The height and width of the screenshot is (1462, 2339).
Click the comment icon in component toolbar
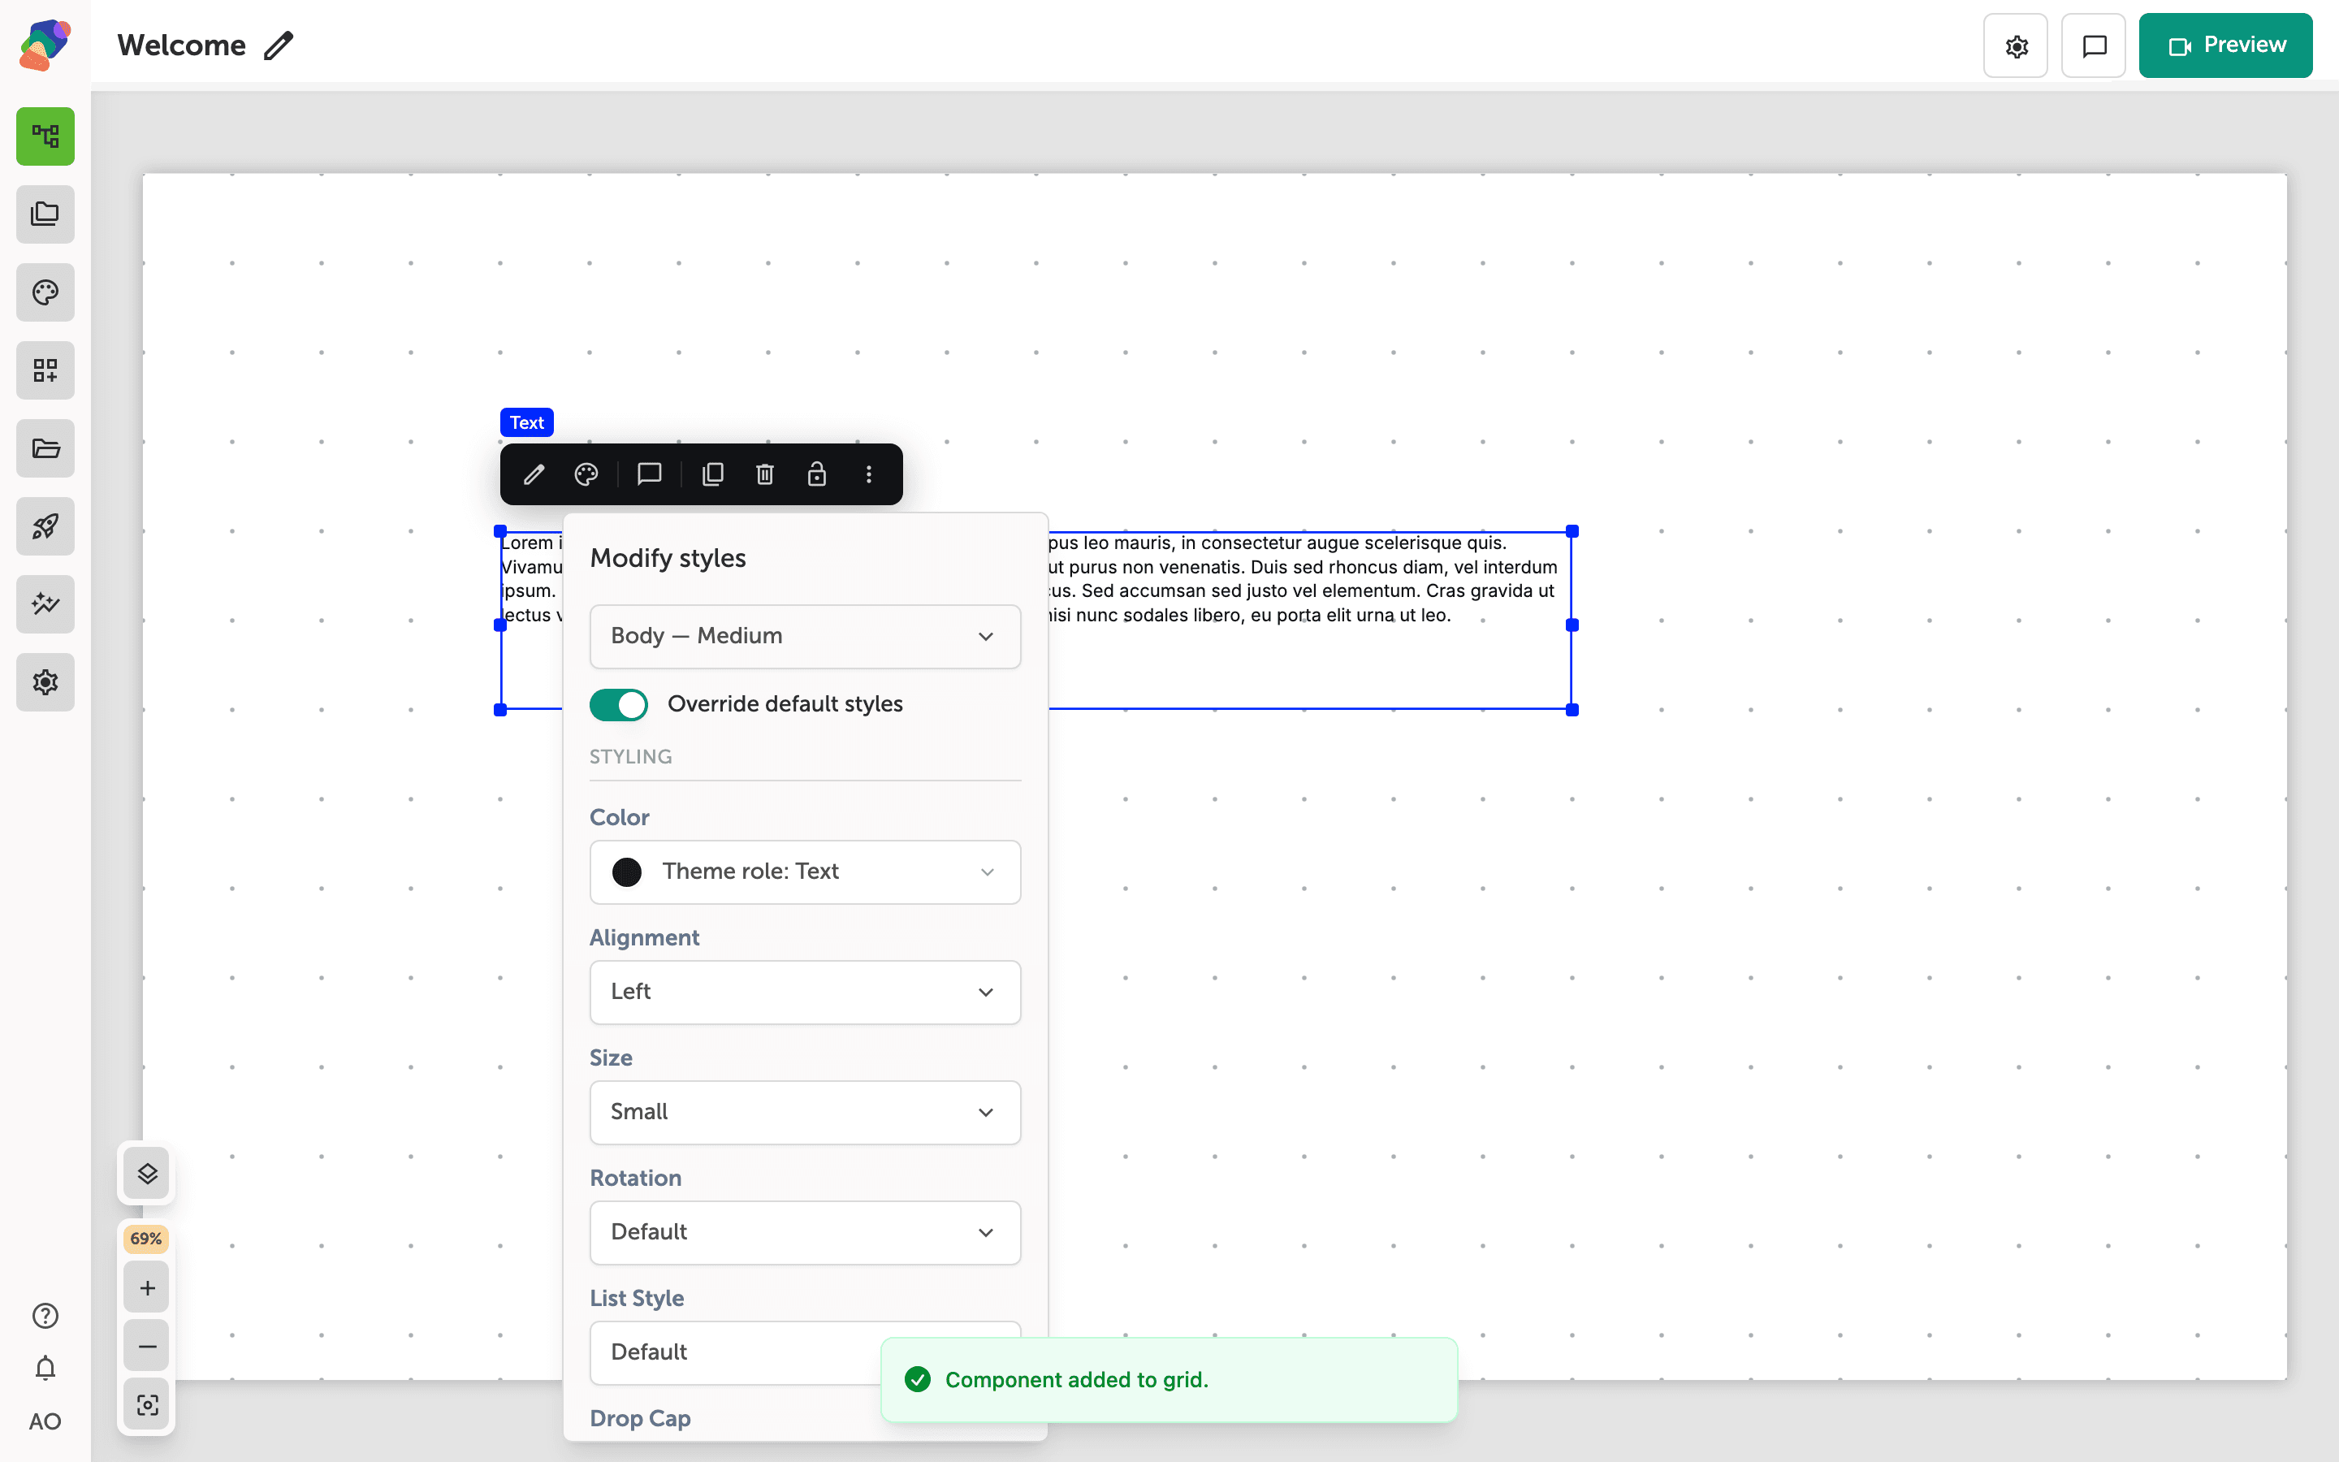pos(650,474)
